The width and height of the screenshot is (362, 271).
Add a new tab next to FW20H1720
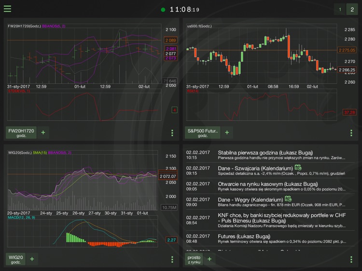(43, 133)
